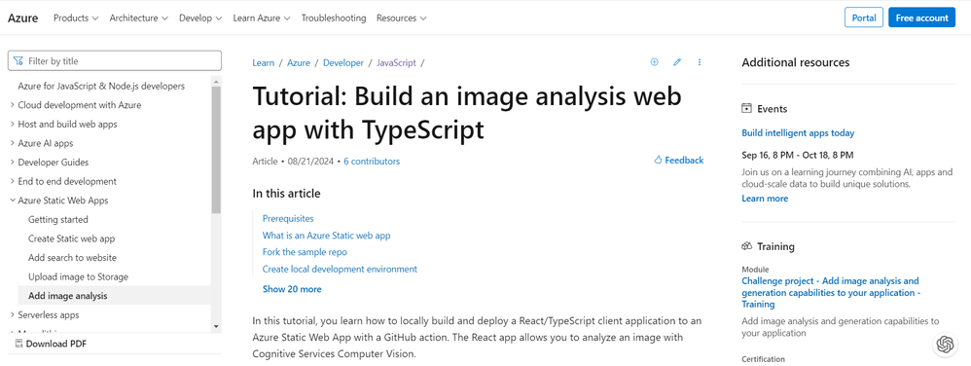The image size is (971, 366).
Task: Open the Learn Azure dropdown menu
Action: pos(262,18)
